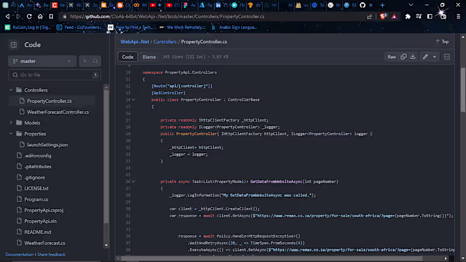This screenshot has width=466, height=262.
Task: Click the Raw button
Action: [392, 57]
